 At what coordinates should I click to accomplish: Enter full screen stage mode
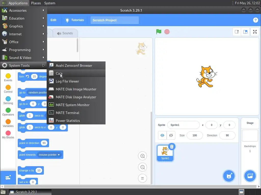[x=255, y=32]
